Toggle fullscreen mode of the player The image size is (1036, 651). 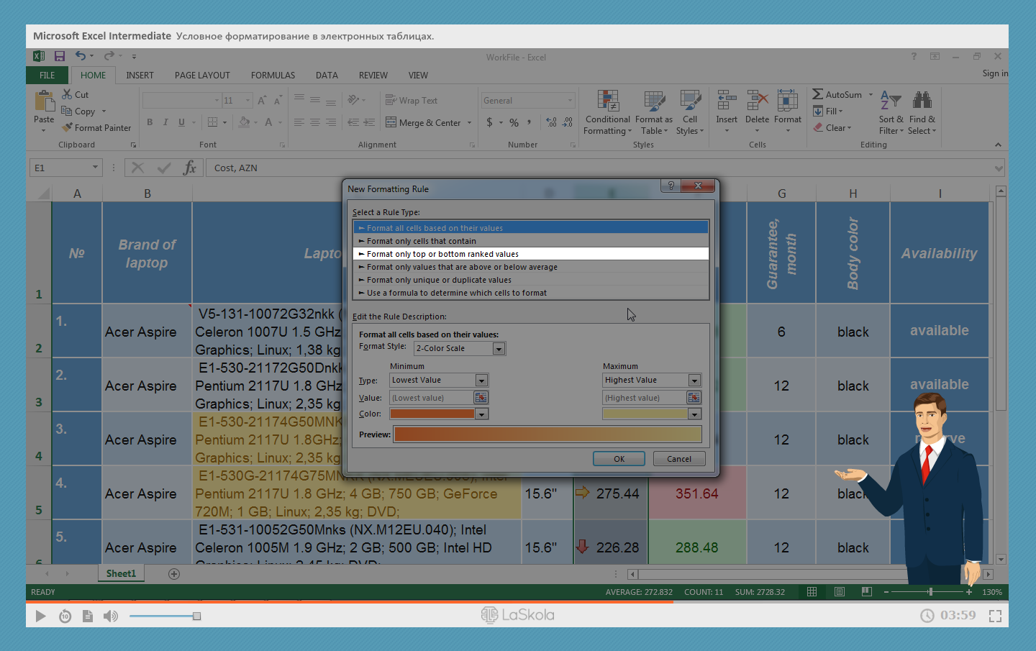[995, 616]
